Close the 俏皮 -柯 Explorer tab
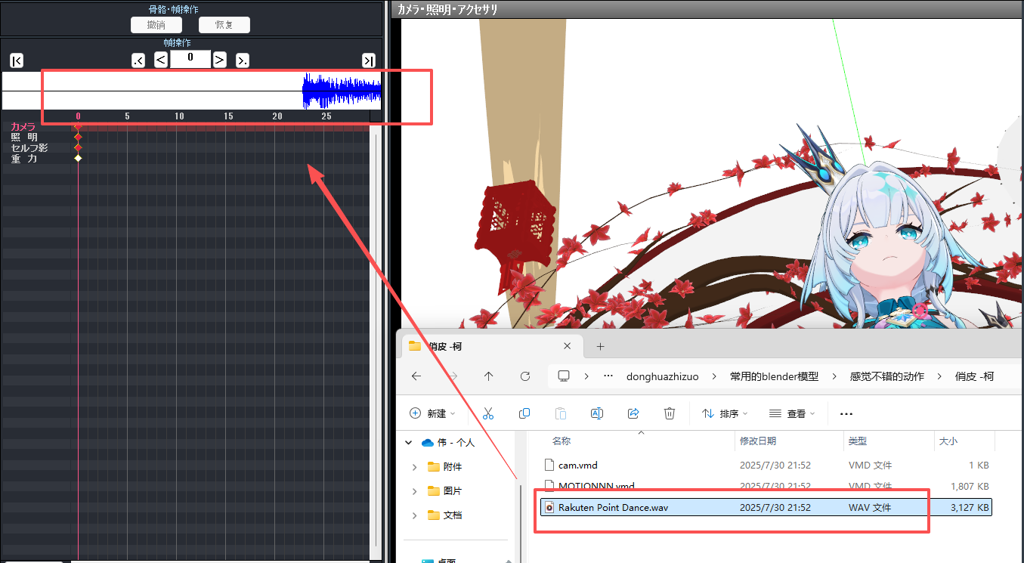Screen dimensions: 1024x563 pyautogui.click(x=568, y=346)
